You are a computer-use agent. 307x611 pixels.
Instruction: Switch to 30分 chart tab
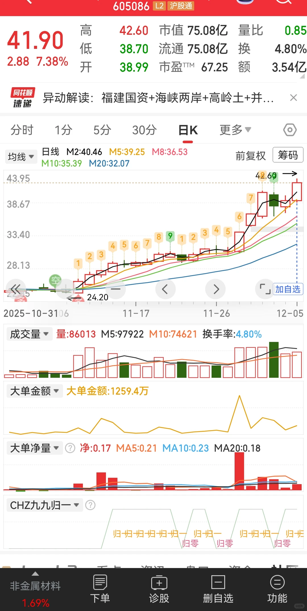[144, 130]
